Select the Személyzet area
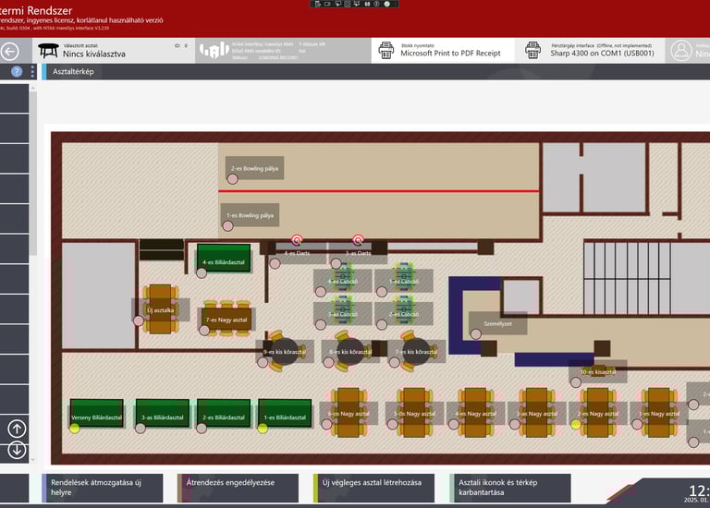710x508 pixels. tap(497, 323)
